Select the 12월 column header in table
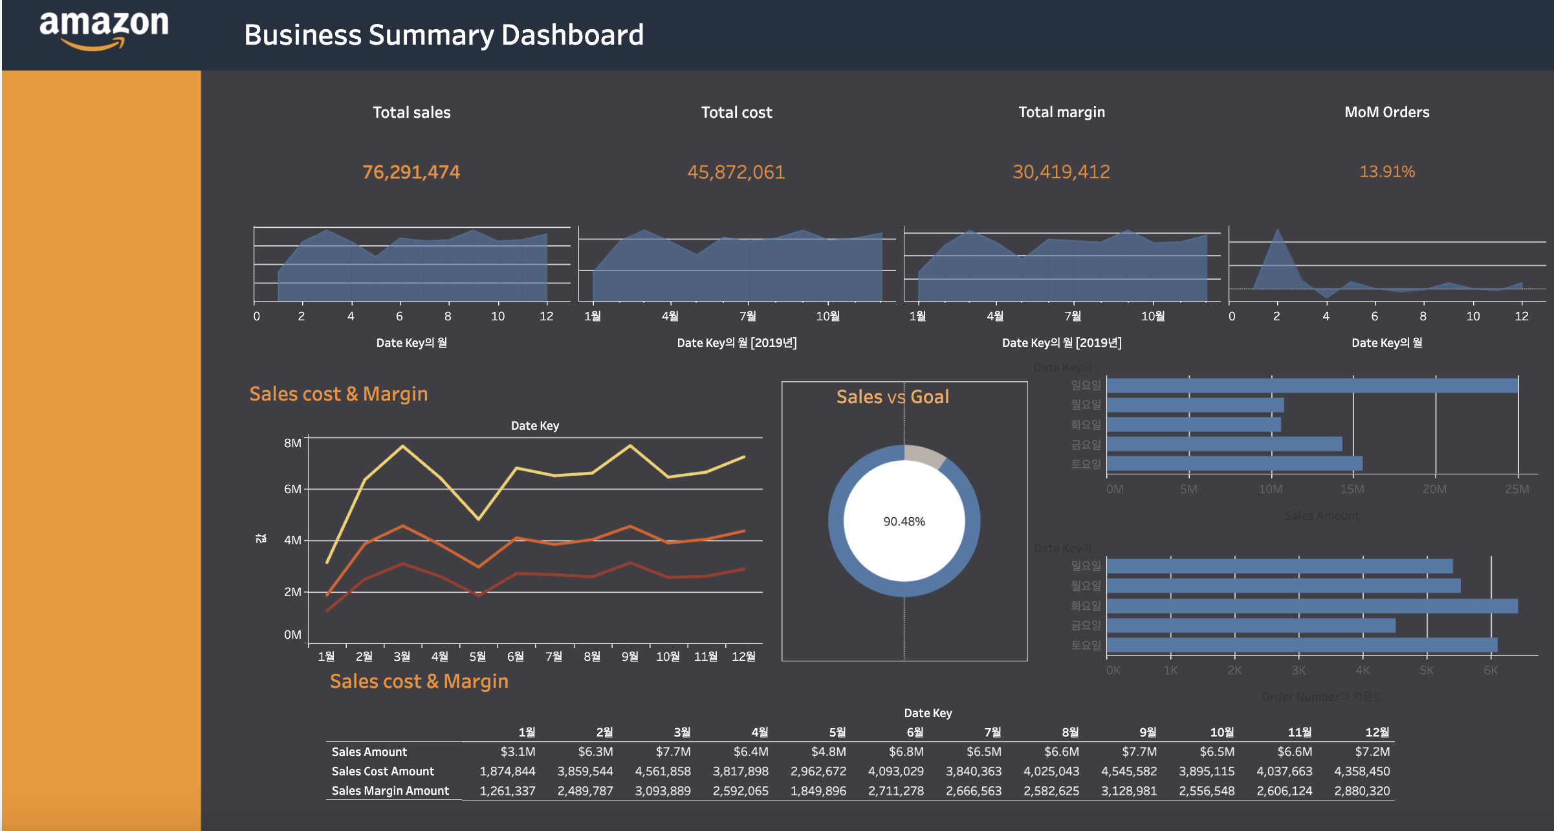The height and width of the screenshot is (831, 1554). pos(1377,732)
